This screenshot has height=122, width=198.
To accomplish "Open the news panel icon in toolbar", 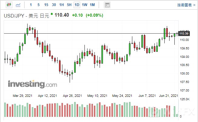I will pyautogui.click(x=107, y=5).
